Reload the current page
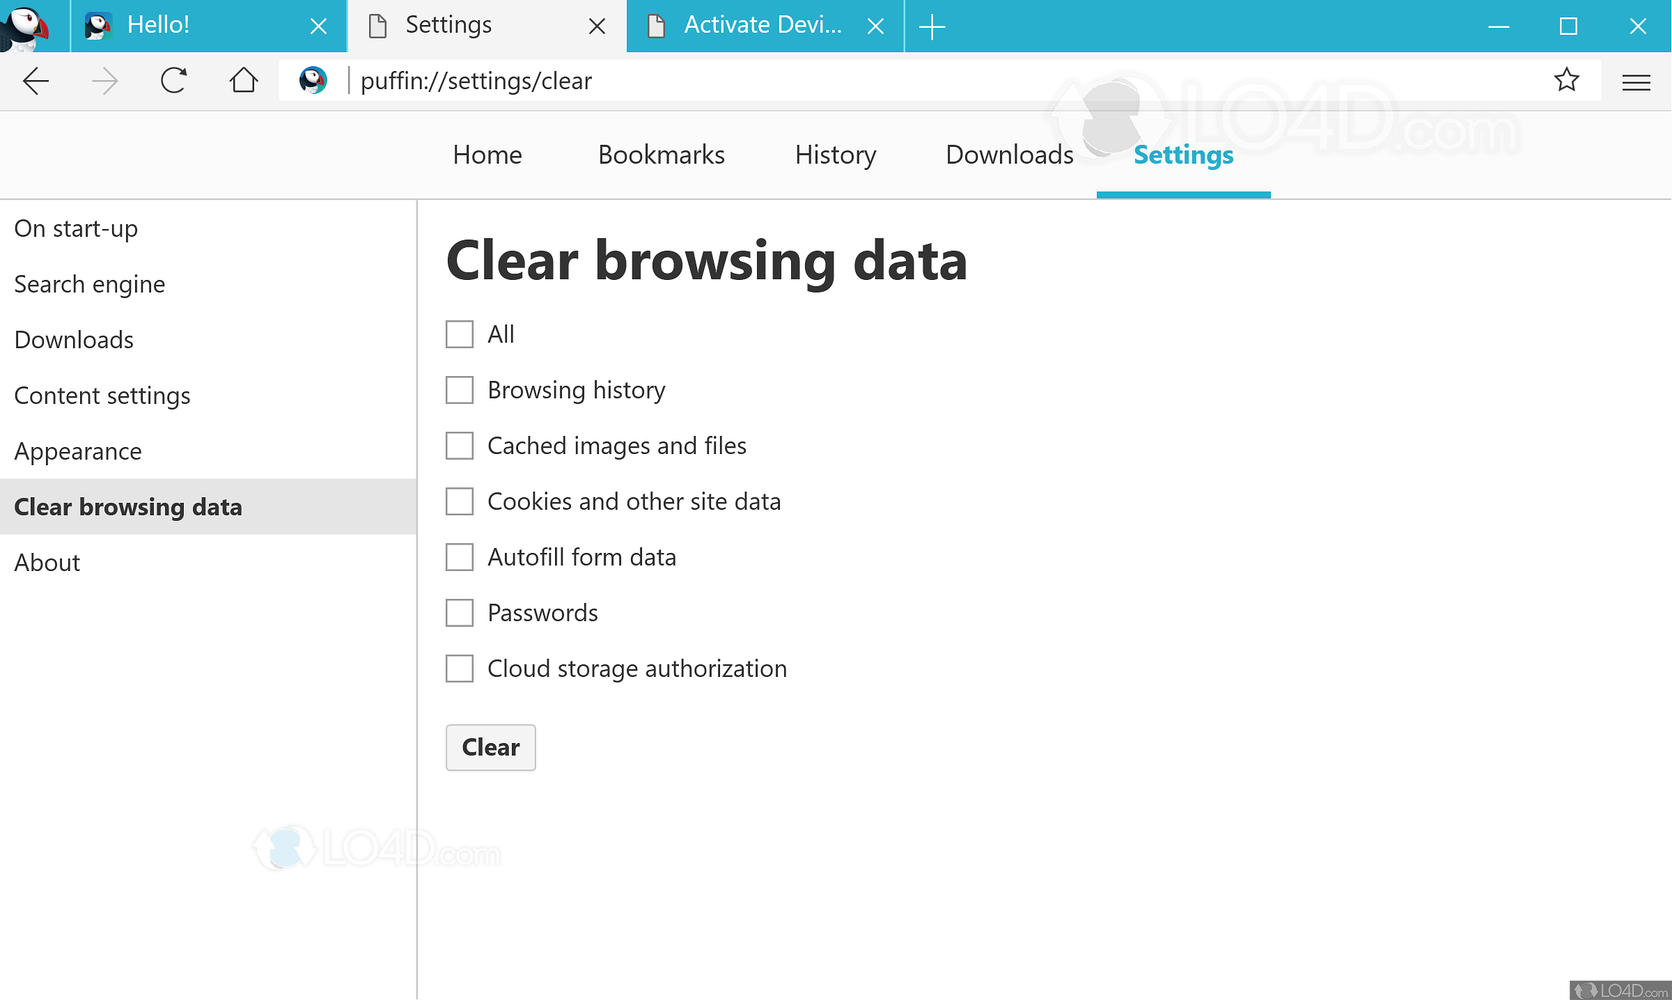The image size is (1672, 1000). [173, 81]
